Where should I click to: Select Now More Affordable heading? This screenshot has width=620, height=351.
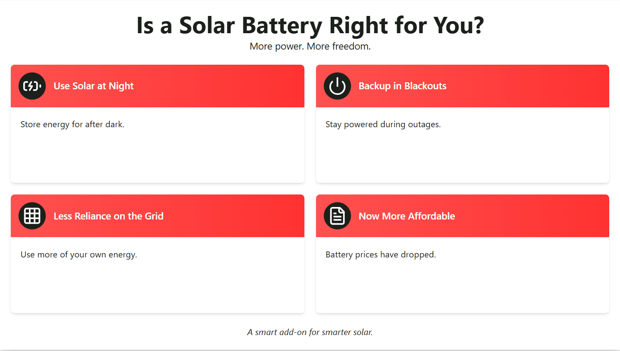pyautogui.click(x=407, y=216)
